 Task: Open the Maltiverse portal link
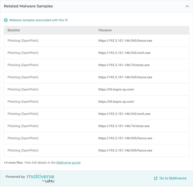[68, 163]
